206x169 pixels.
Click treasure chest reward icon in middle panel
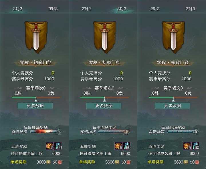click(x=118, y=146)
